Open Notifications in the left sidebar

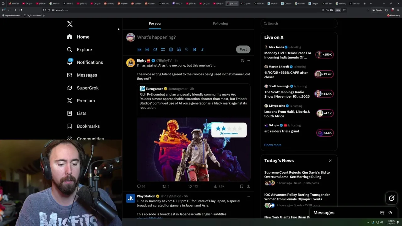85,62
